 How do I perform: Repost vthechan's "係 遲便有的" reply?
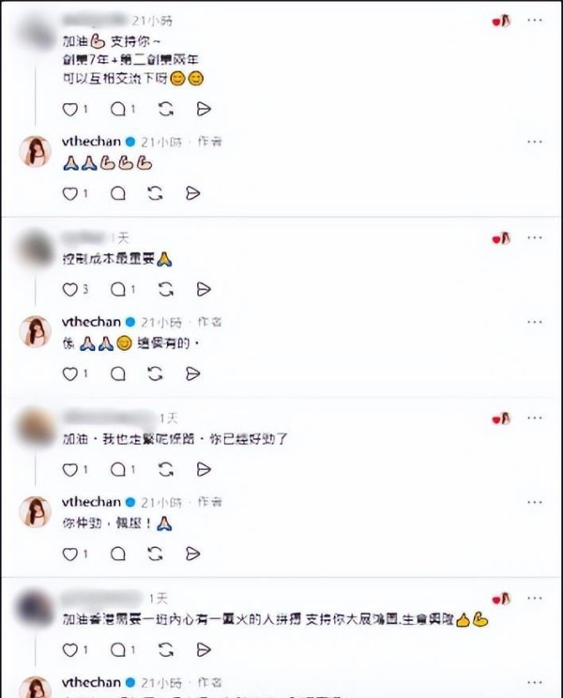pos(155,373)
